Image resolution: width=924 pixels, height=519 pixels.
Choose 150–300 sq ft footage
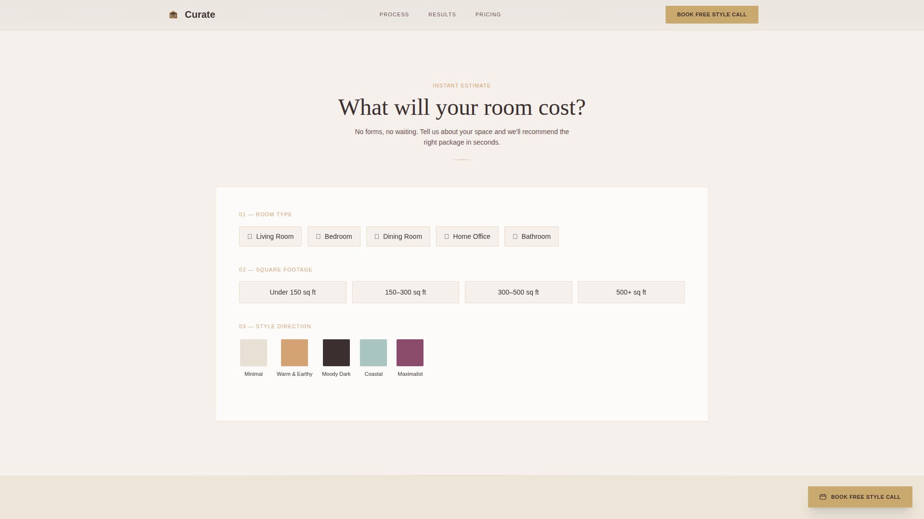[x=405, y=292]
